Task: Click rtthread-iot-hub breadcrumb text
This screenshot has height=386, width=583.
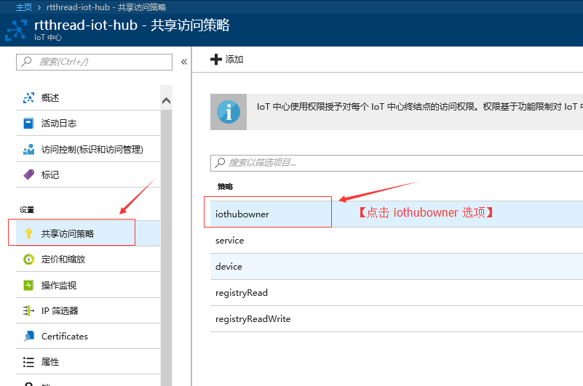Action: pyautogui.click(x=106, y=7)
